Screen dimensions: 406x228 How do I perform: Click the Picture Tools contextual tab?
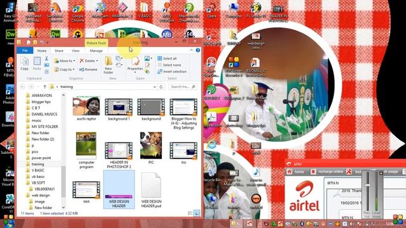coord(96,43)
